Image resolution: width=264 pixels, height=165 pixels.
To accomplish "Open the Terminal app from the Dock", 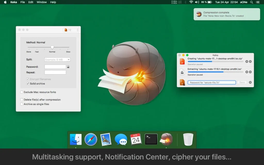I will 151,139.
